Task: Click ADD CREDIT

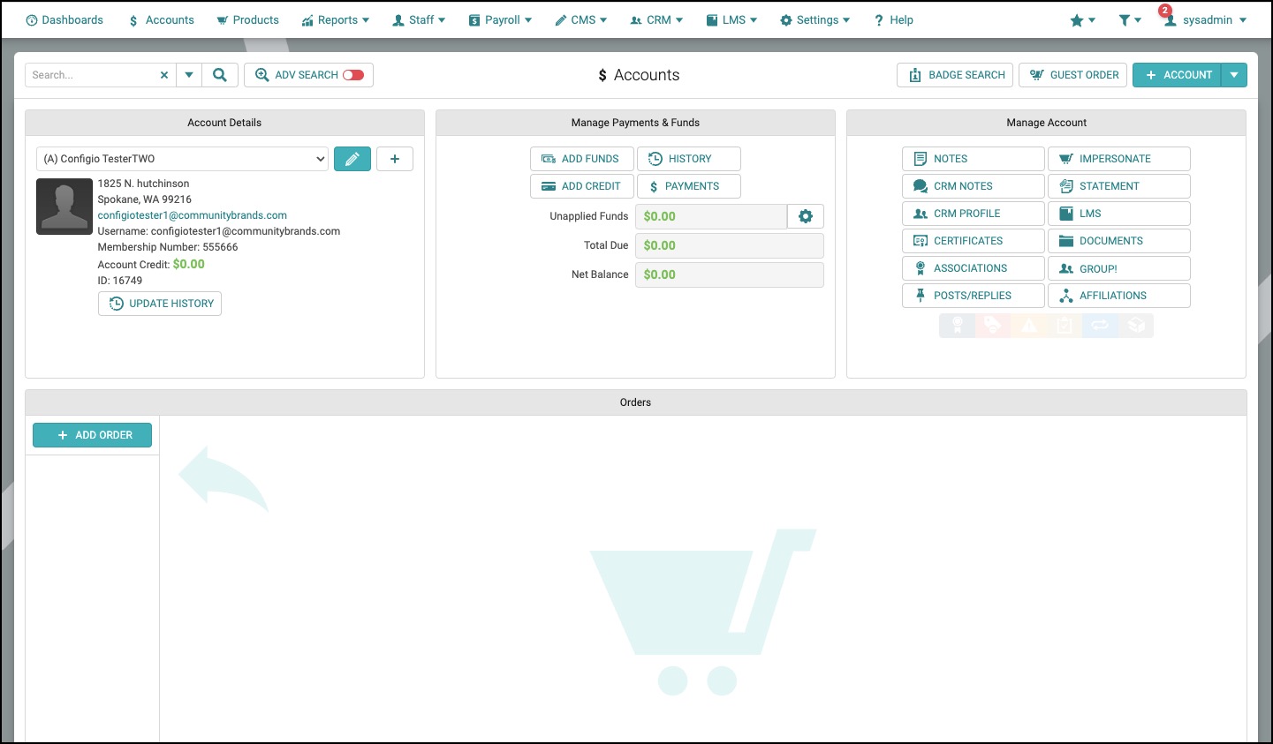Action: point(582,186)
